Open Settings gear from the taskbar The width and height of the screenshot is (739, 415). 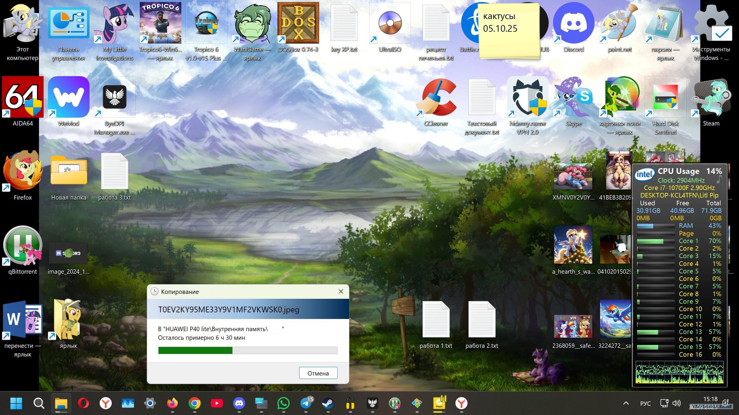(x=150, y=403)
